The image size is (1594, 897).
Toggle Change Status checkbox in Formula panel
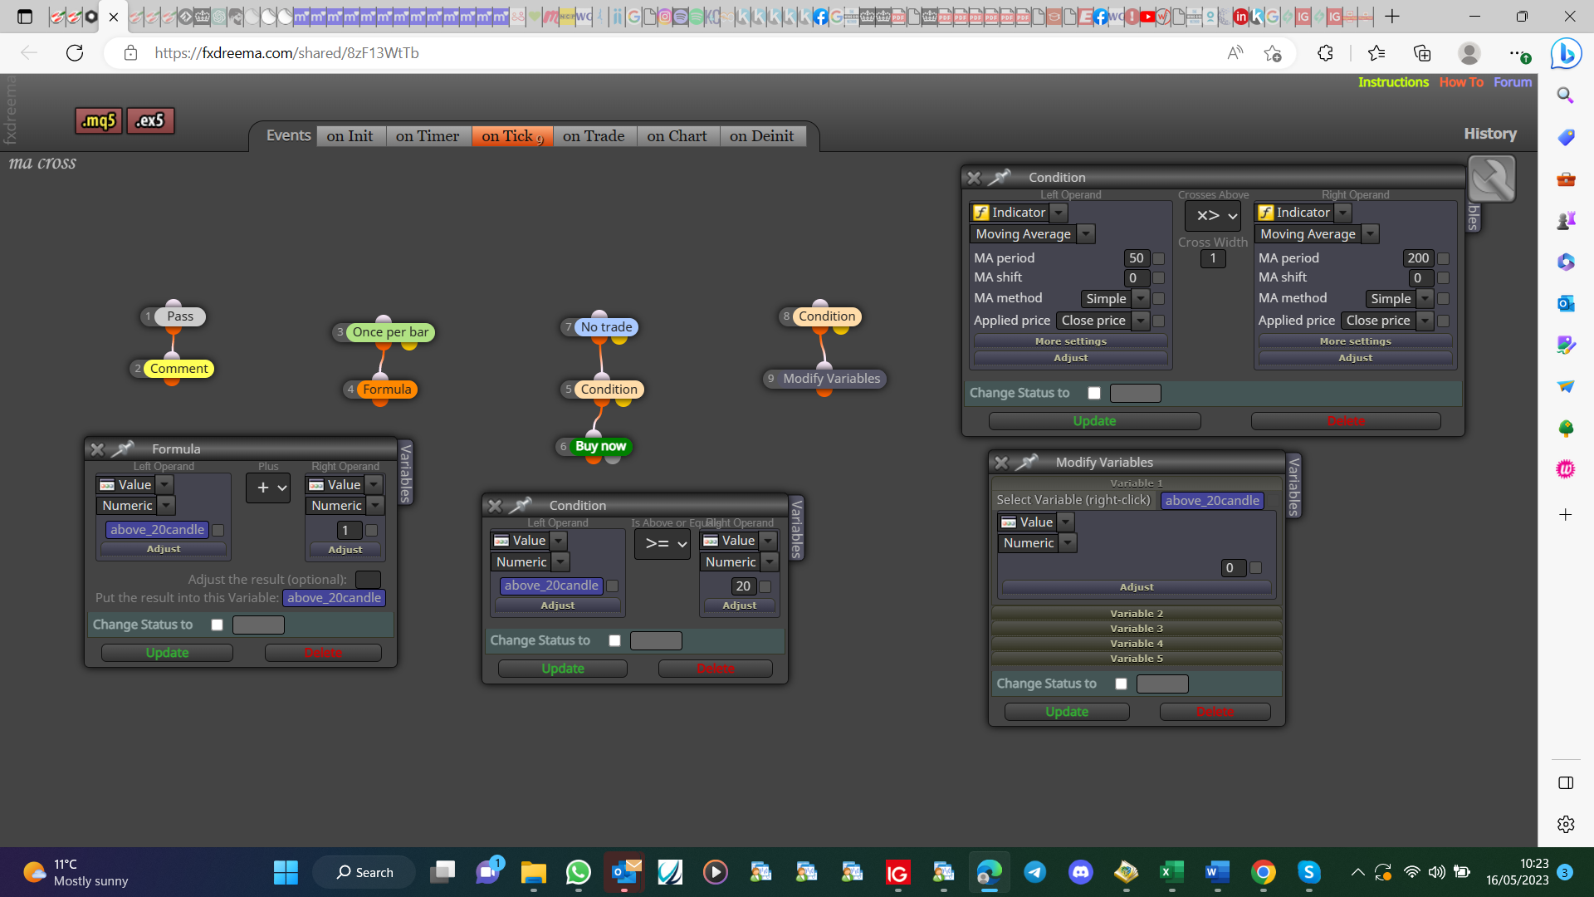pos(218,625)
